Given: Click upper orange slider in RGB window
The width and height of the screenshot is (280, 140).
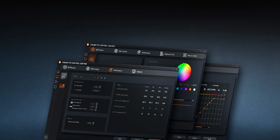Looking at the screenshot, I should (x=182, y=100).
